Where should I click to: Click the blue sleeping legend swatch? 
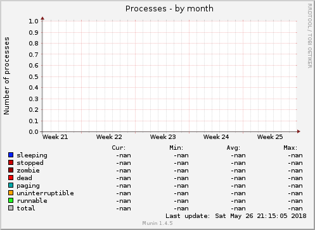point(11,155)
